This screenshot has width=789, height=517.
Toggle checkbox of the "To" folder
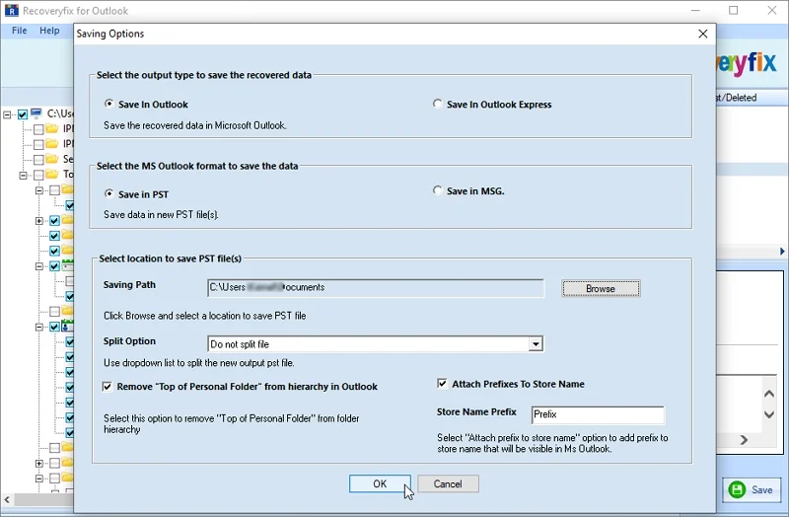[38, 176]
